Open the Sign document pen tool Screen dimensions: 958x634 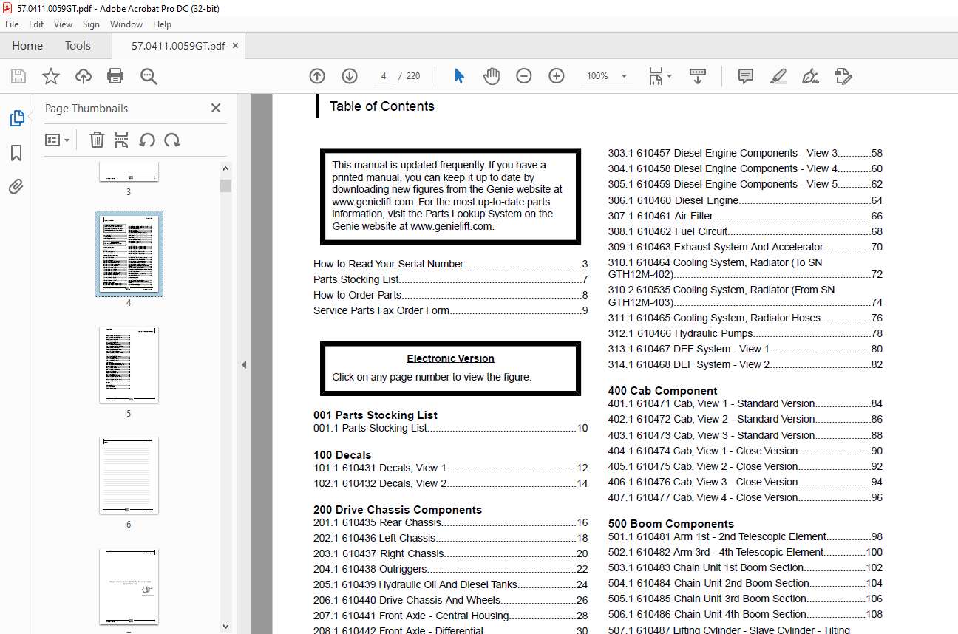(810, 76)
